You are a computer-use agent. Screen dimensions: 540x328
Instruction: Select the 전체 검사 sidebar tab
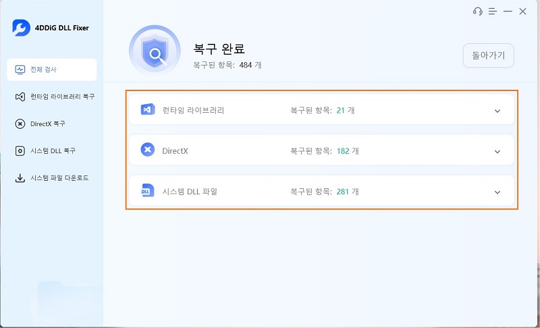point(52,70)
